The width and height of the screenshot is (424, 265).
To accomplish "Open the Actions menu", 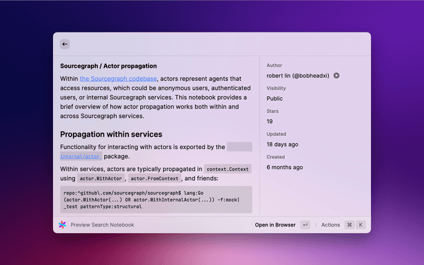I will [331, 225].
